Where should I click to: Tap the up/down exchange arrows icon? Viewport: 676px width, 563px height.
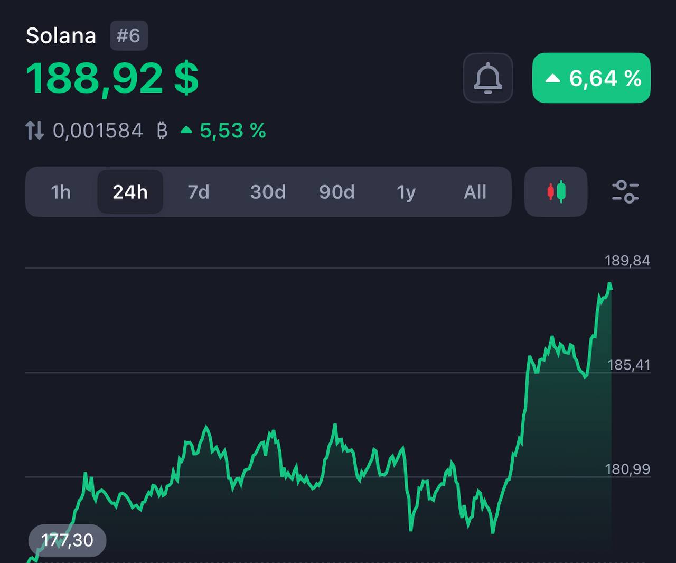tap(35, 130)
